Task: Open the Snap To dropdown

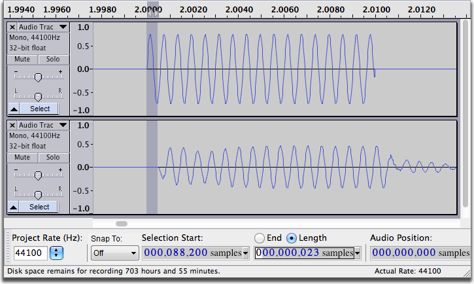Action: pyautogui.click(x=114, y=253)
